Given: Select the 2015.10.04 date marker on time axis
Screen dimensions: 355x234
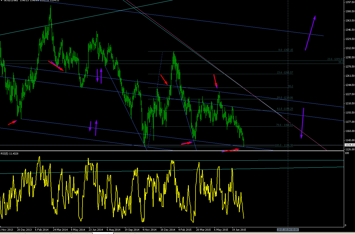Looking at the screenshot, I should pyautogui.click(x=288, y=230).
